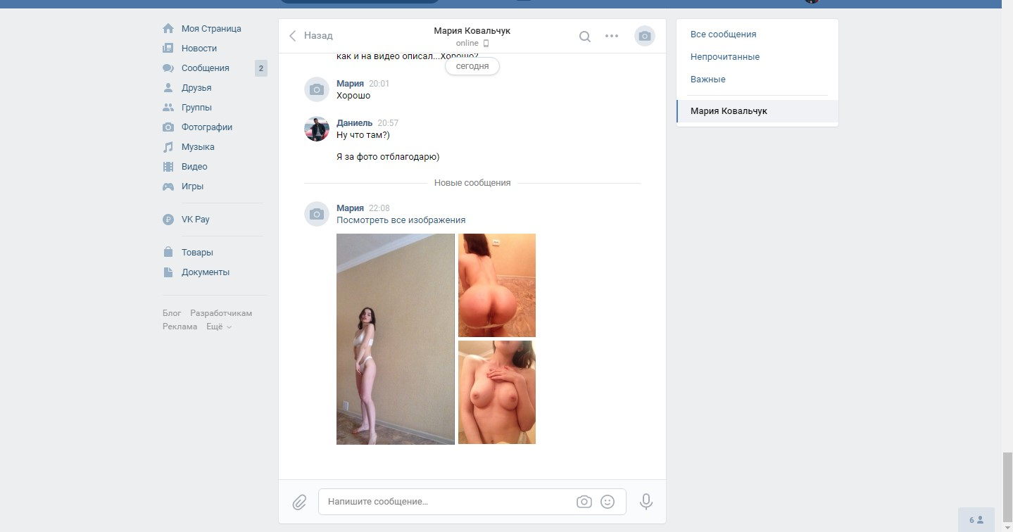
Task: Select the Непрочитанные filter
Action: [725, 57]
